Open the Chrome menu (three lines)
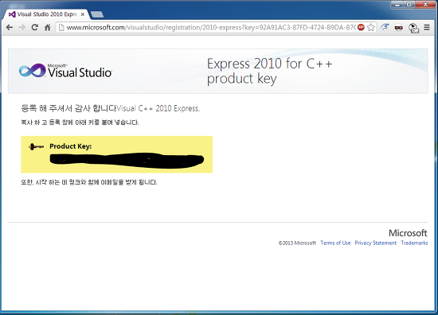Viewport: 438px width, 315px height. coord(427,27)
